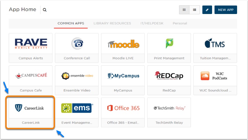Click the CareerLink caption text
The image size is (248, 140).
31,123
